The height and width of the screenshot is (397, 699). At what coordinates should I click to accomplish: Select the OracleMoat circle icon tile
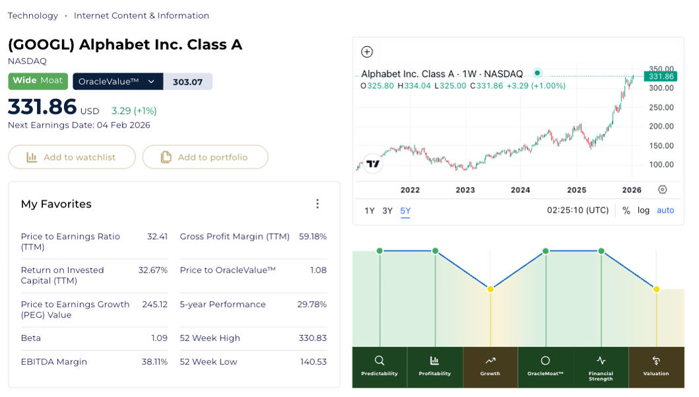[545, 366]
